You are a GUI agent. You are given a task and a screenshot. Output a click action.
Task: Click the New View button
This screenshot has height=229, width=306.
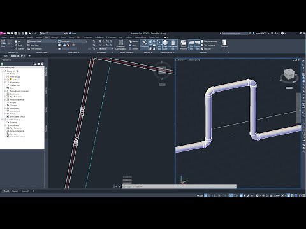click(x=33, y=45)
